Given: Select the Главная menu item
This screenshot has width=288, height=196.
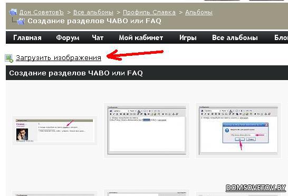Looking at the screenshot, I should pos(27,37).
